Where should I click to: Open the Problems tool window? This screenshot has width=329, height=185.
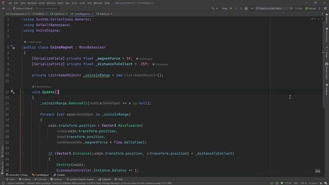pyautogui.click(x=25, y=179)
